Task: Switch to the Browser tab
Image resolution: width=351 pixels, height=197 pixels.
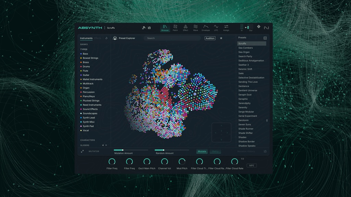Action: (165, 27)
